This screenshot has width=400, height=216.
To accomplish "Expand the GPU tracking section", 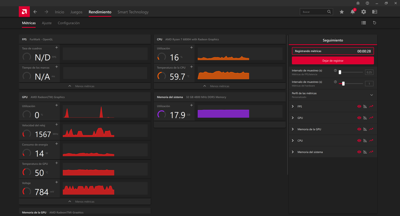I will [x=293, y=118].
